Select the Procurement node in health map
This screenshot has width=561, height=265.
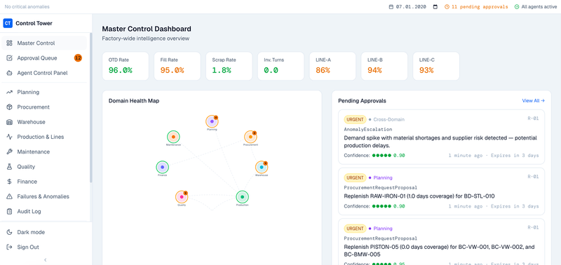point(250,137)
